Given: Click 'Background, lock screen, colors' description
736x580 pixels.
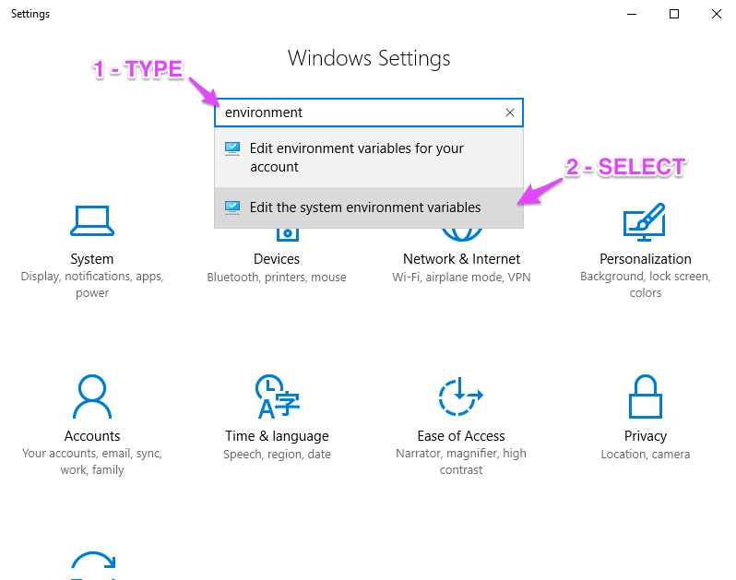Looking at the screenshot, I should (646, 284).
